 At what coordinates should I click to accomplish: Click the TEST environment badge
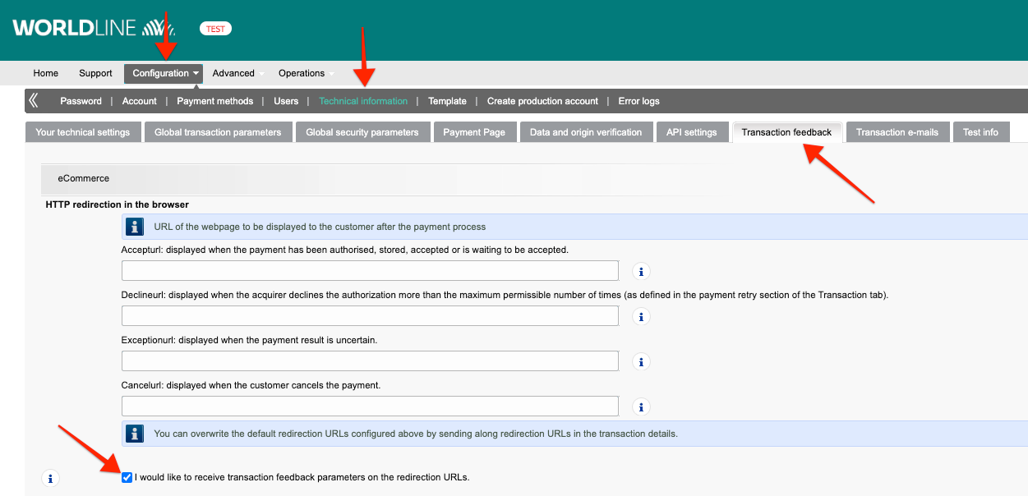tap(214, 28)
